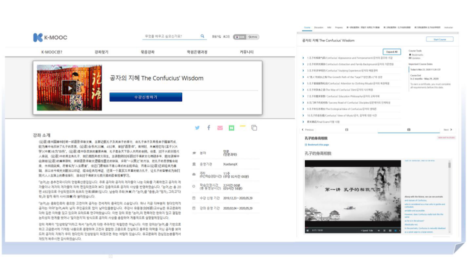Open the K-MOOC란? menu
The image size is (468, 263).
(52, 52)
